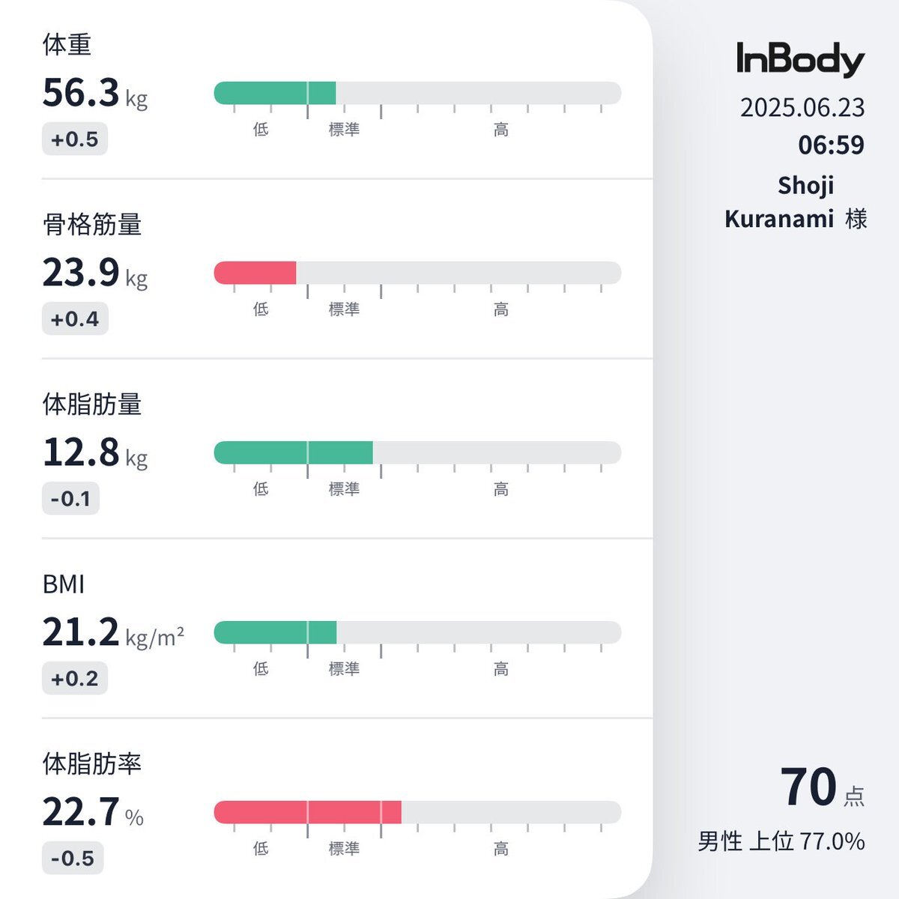Select the +0.2 BMI change badge
Screen dimensions: 899x899
pyautogui.click(x=75, y=679)
